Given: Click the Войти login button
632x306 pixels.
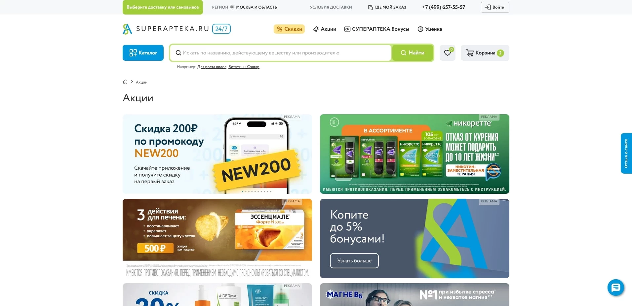Looking at the screenshot, I should click(495, 7).
